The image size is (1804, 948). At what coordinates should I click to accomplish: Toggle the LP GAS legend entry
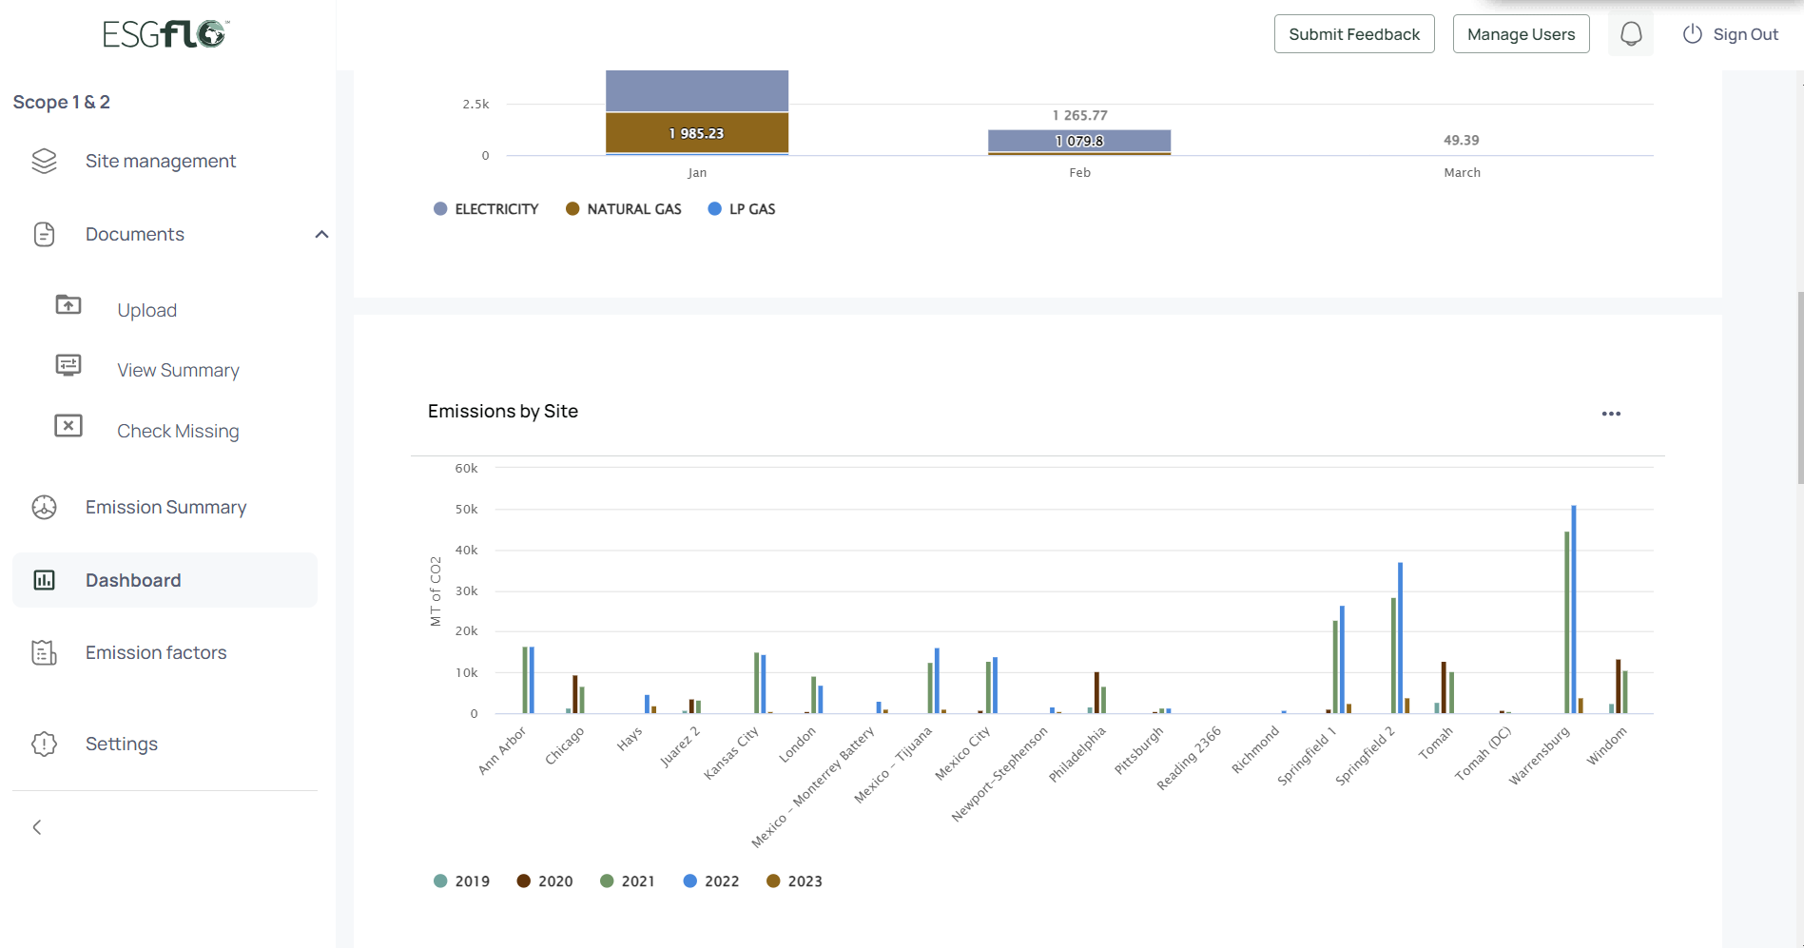point(742,208)
